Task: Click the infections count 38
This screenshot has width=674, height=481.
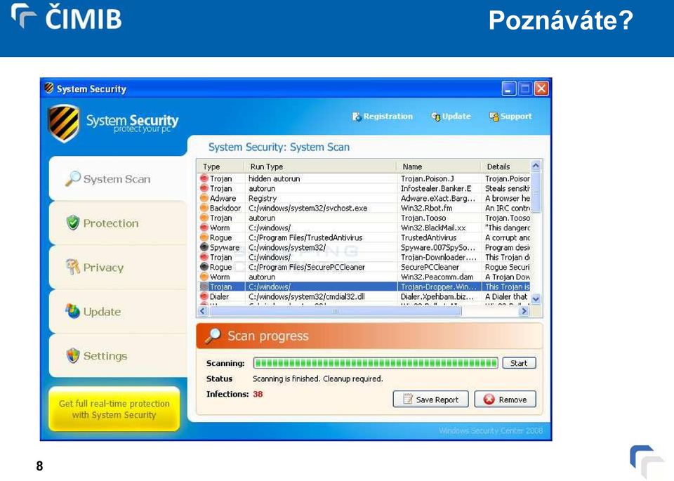Action: coord(258,394)
